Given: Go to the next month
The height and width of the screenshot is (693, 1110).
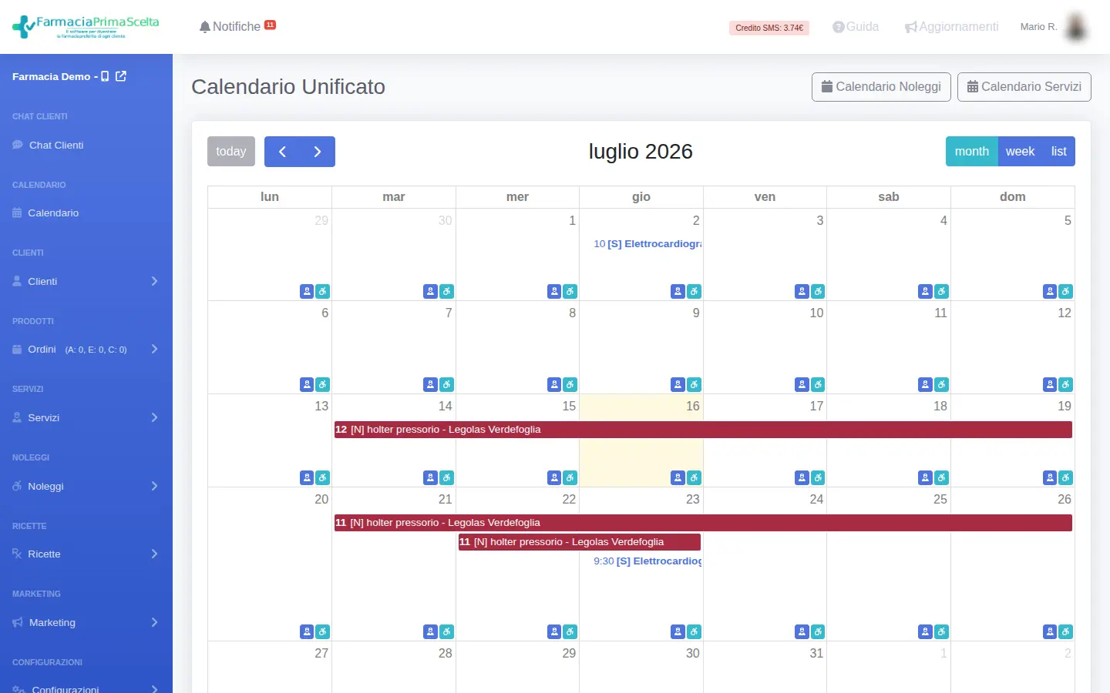Looking at the screenshot, I should pyautogui.click(x=318, y=152).
